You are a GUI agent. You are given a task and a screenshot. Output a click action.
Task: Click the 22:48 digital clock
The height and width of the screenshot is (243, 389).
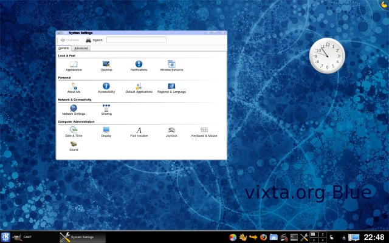(374, 237)
